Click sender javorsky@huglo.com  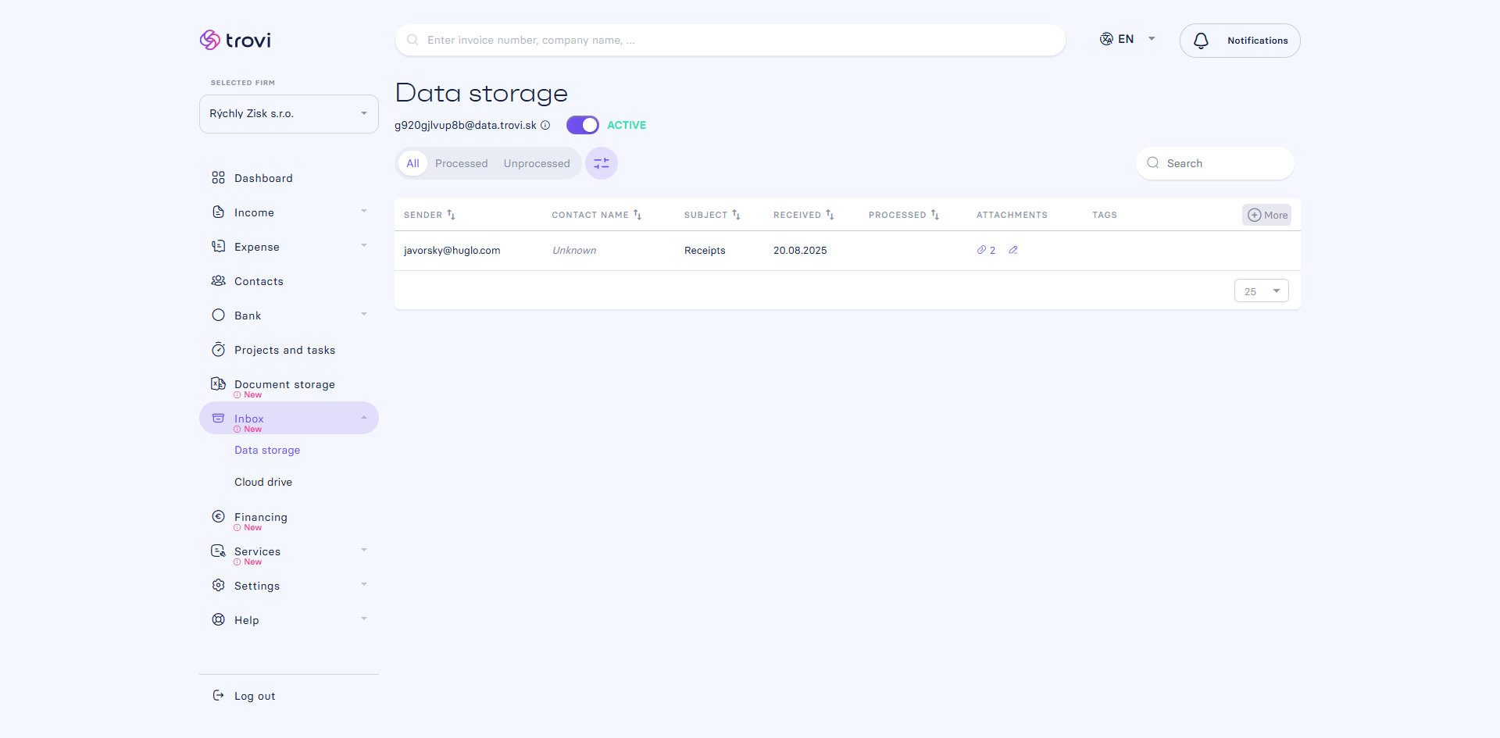point(452,251)
